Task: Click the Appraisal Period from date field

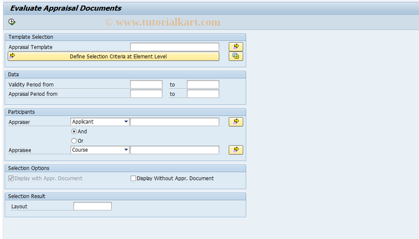Action: pos(146,94)
